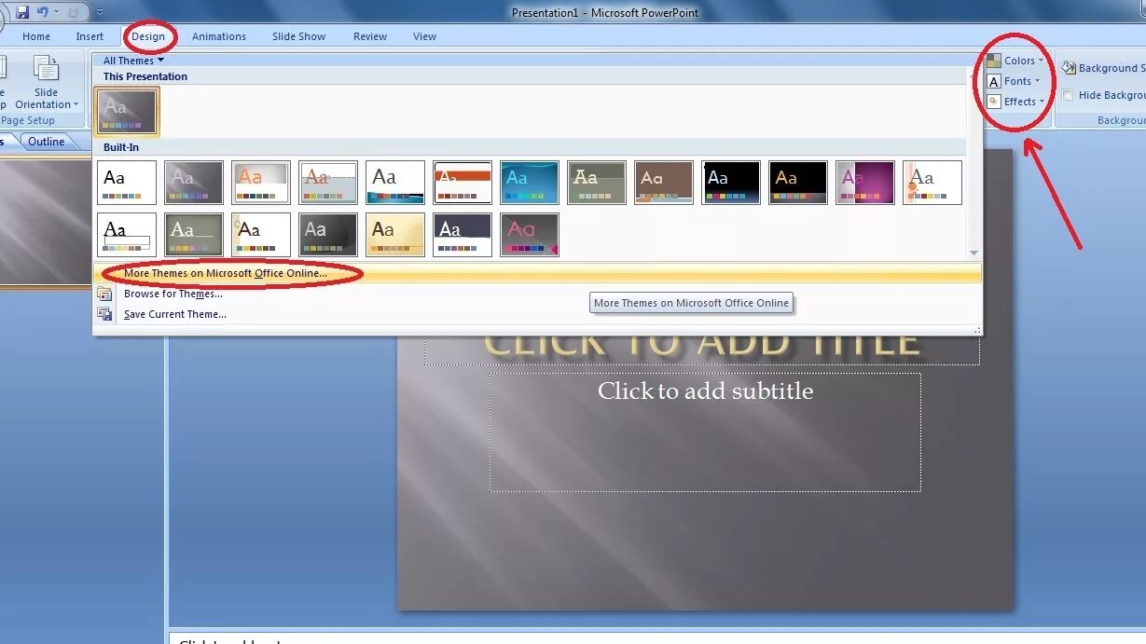Apply the tan parchment Trek theme thumbnail
The width and height of the screenshot is (1146, 644).
point(395,235)
